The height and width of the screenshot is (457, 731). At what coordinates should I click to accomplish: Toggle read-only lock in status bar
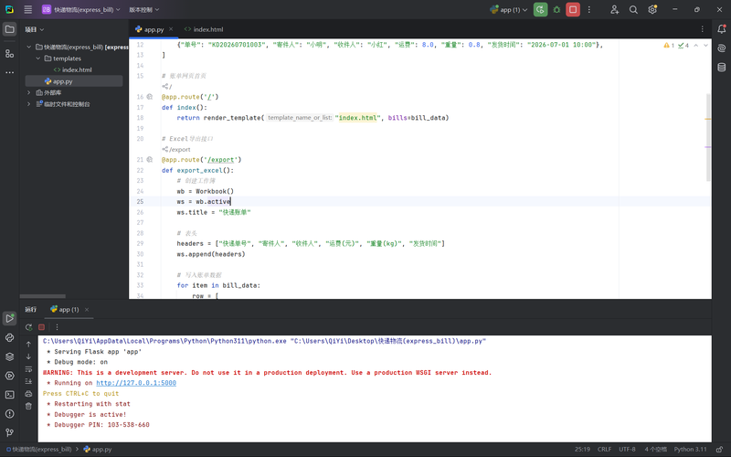point(720,450)
